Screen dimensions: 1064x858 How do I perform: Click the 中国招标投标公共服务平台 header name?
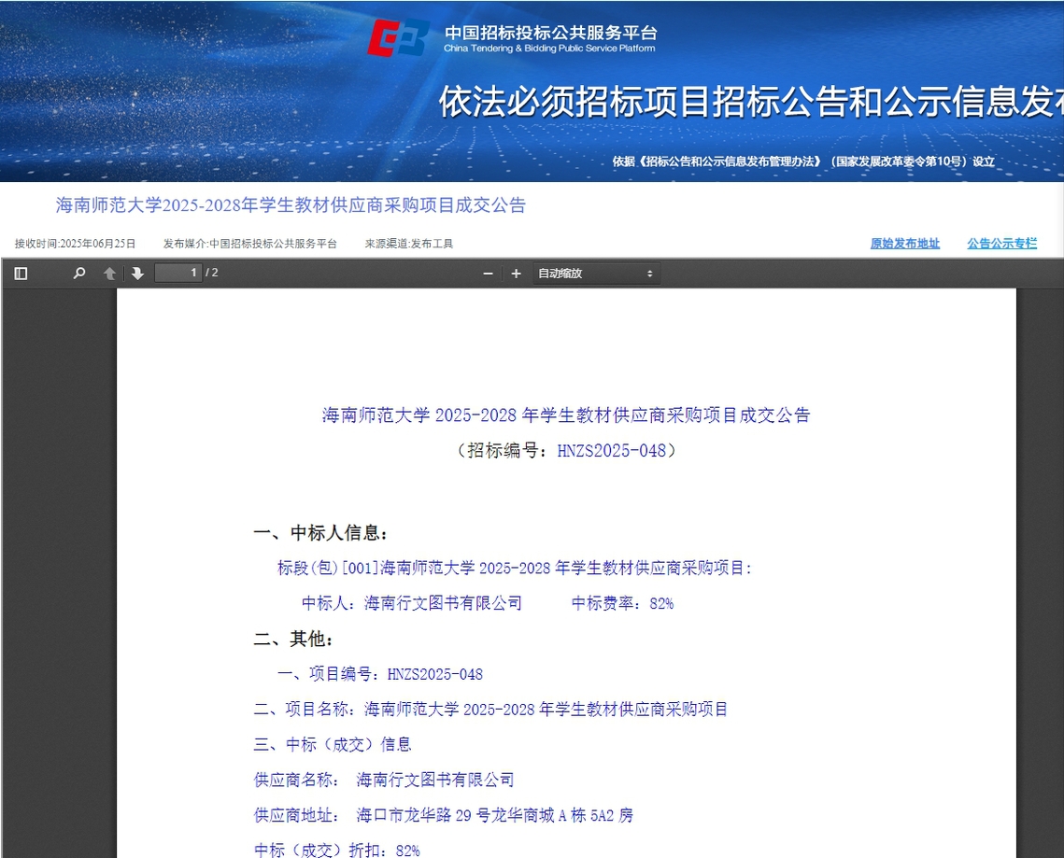coord(549,32)
